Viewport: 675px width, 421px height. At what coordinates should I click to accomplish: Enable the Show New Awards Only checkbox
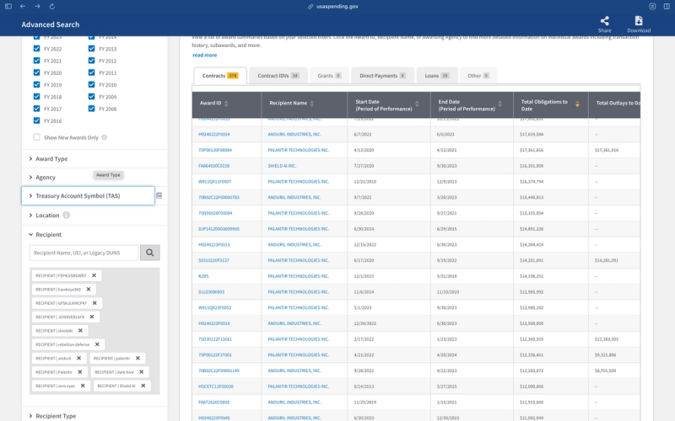click(36, 137)
